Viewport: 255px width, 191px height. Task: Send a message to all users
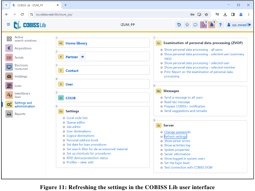(x=184, y=98)
